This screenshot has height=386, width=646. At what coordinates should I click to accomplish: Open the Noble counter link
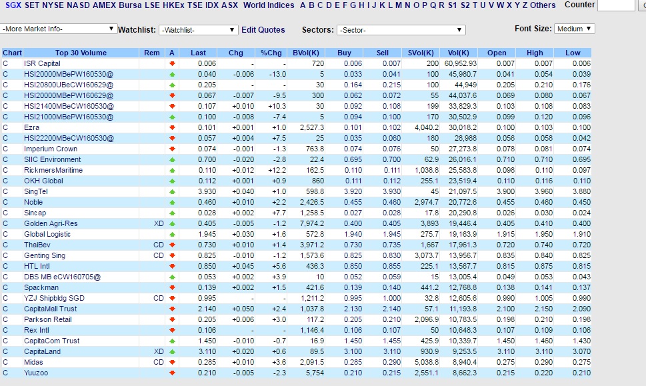pyautogui.click(x=33, y=202)
